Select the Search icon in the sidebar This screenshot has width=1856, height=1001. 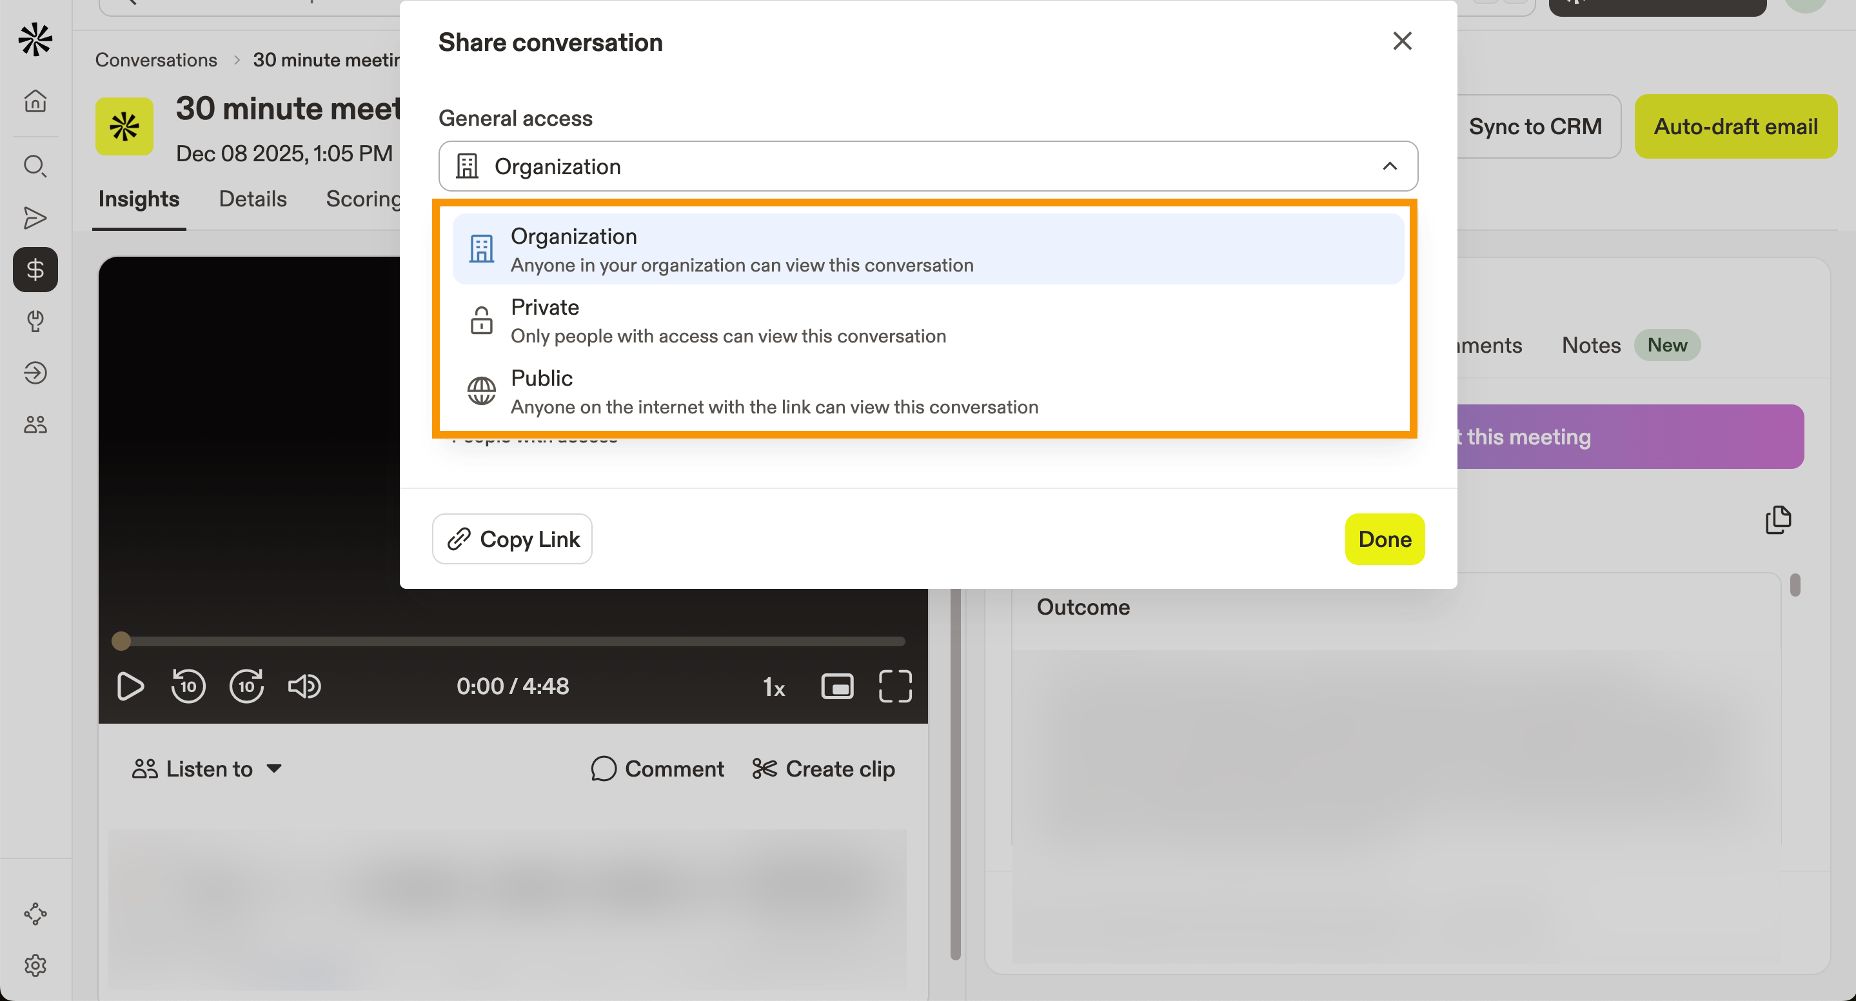point(35,165)
